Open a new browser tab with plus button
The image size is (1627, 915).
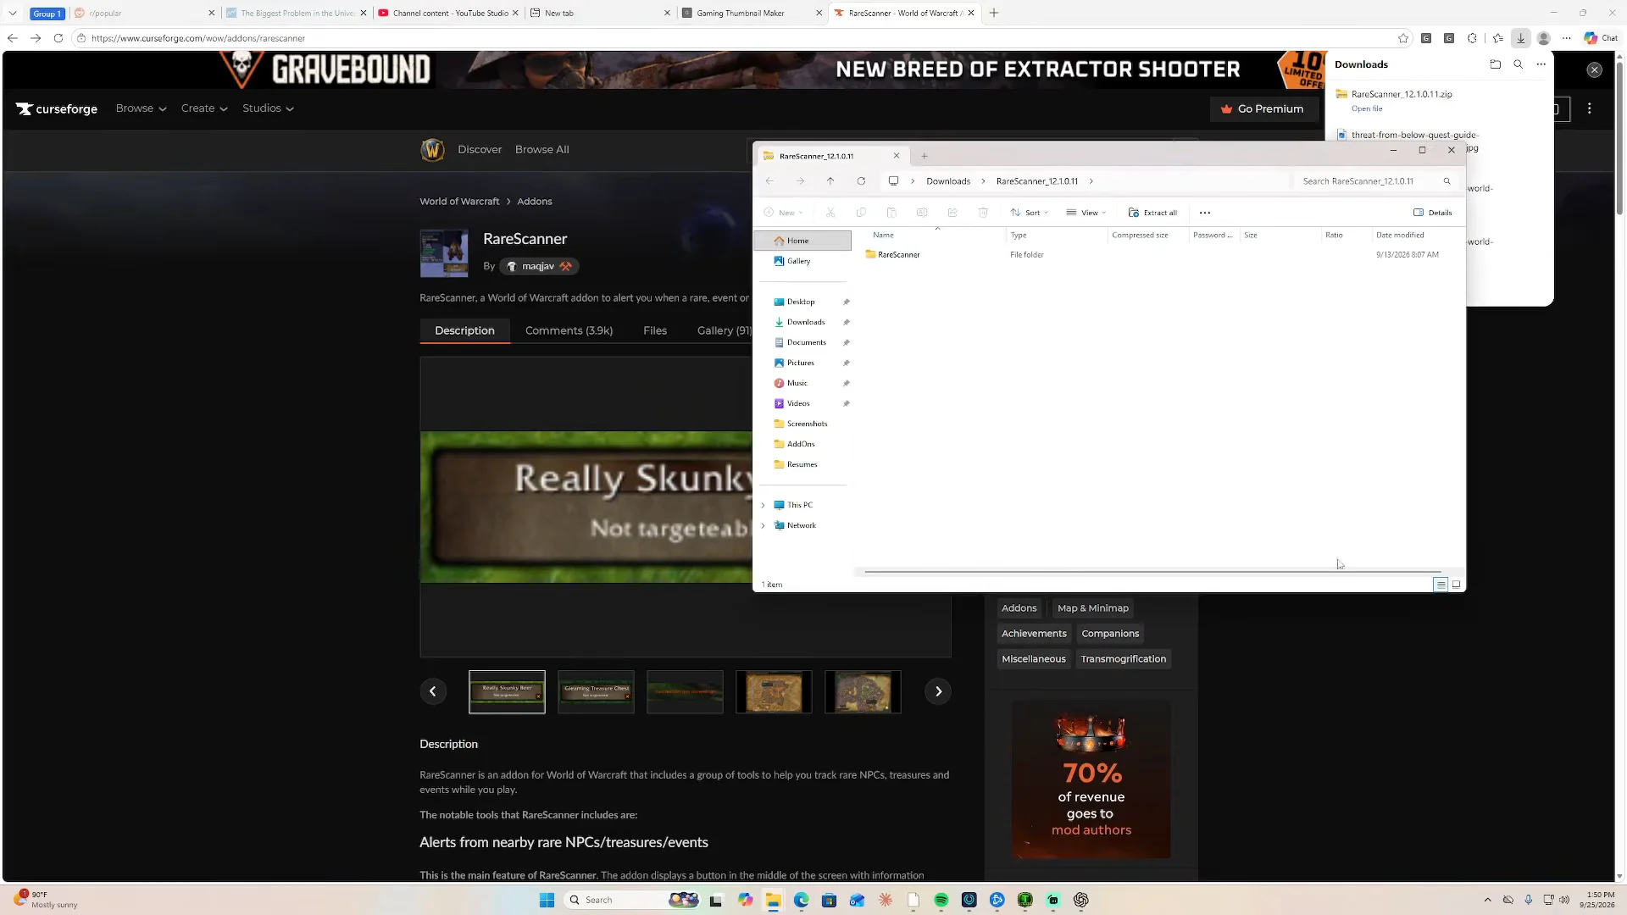coord(994,13)
